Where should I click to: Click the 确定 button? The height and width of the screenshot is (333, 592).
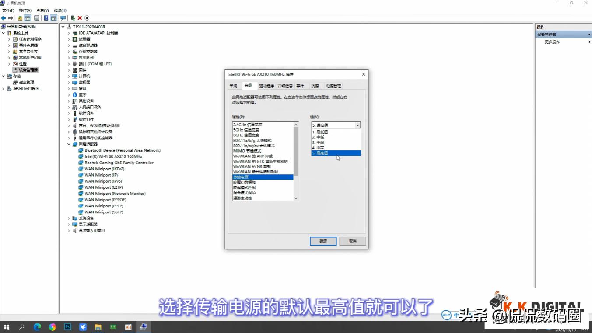point(323,241)
